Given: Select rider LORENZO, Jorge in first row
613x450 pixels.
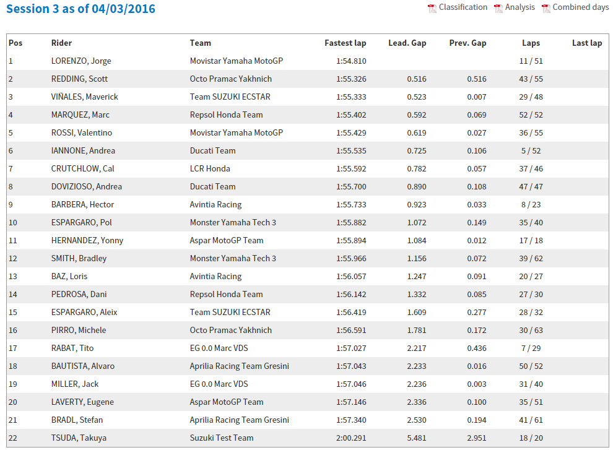Looking at the screenshot, I should point(81,61).
